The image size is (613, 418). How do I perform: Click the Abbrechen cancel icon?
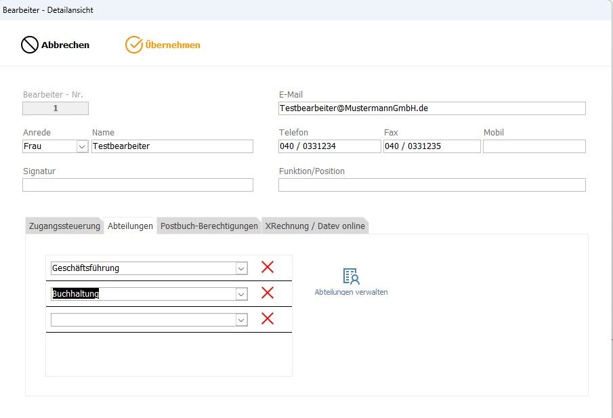[30, 45]
